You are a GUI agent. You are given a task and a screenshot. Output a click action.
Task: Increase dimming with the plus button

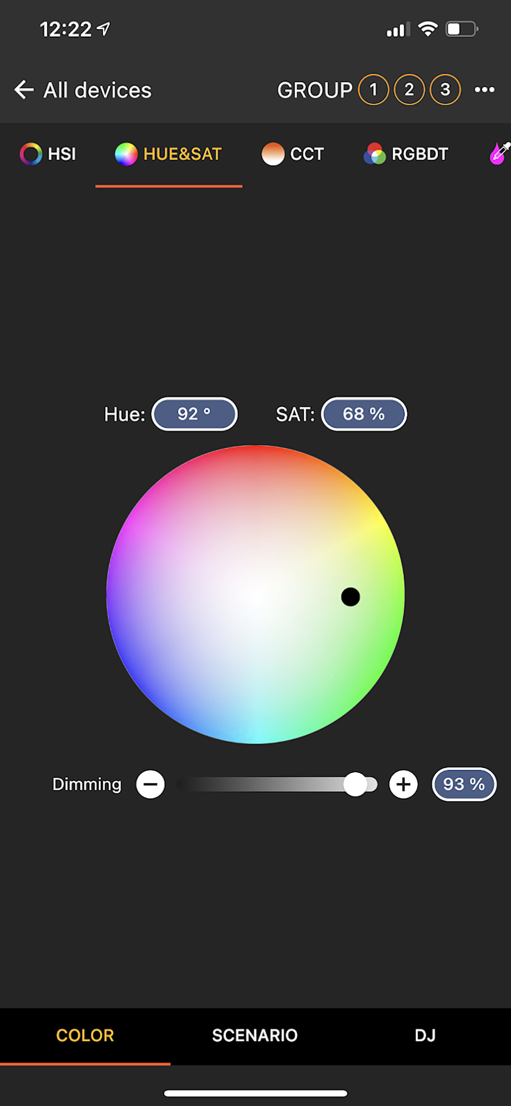403,784
